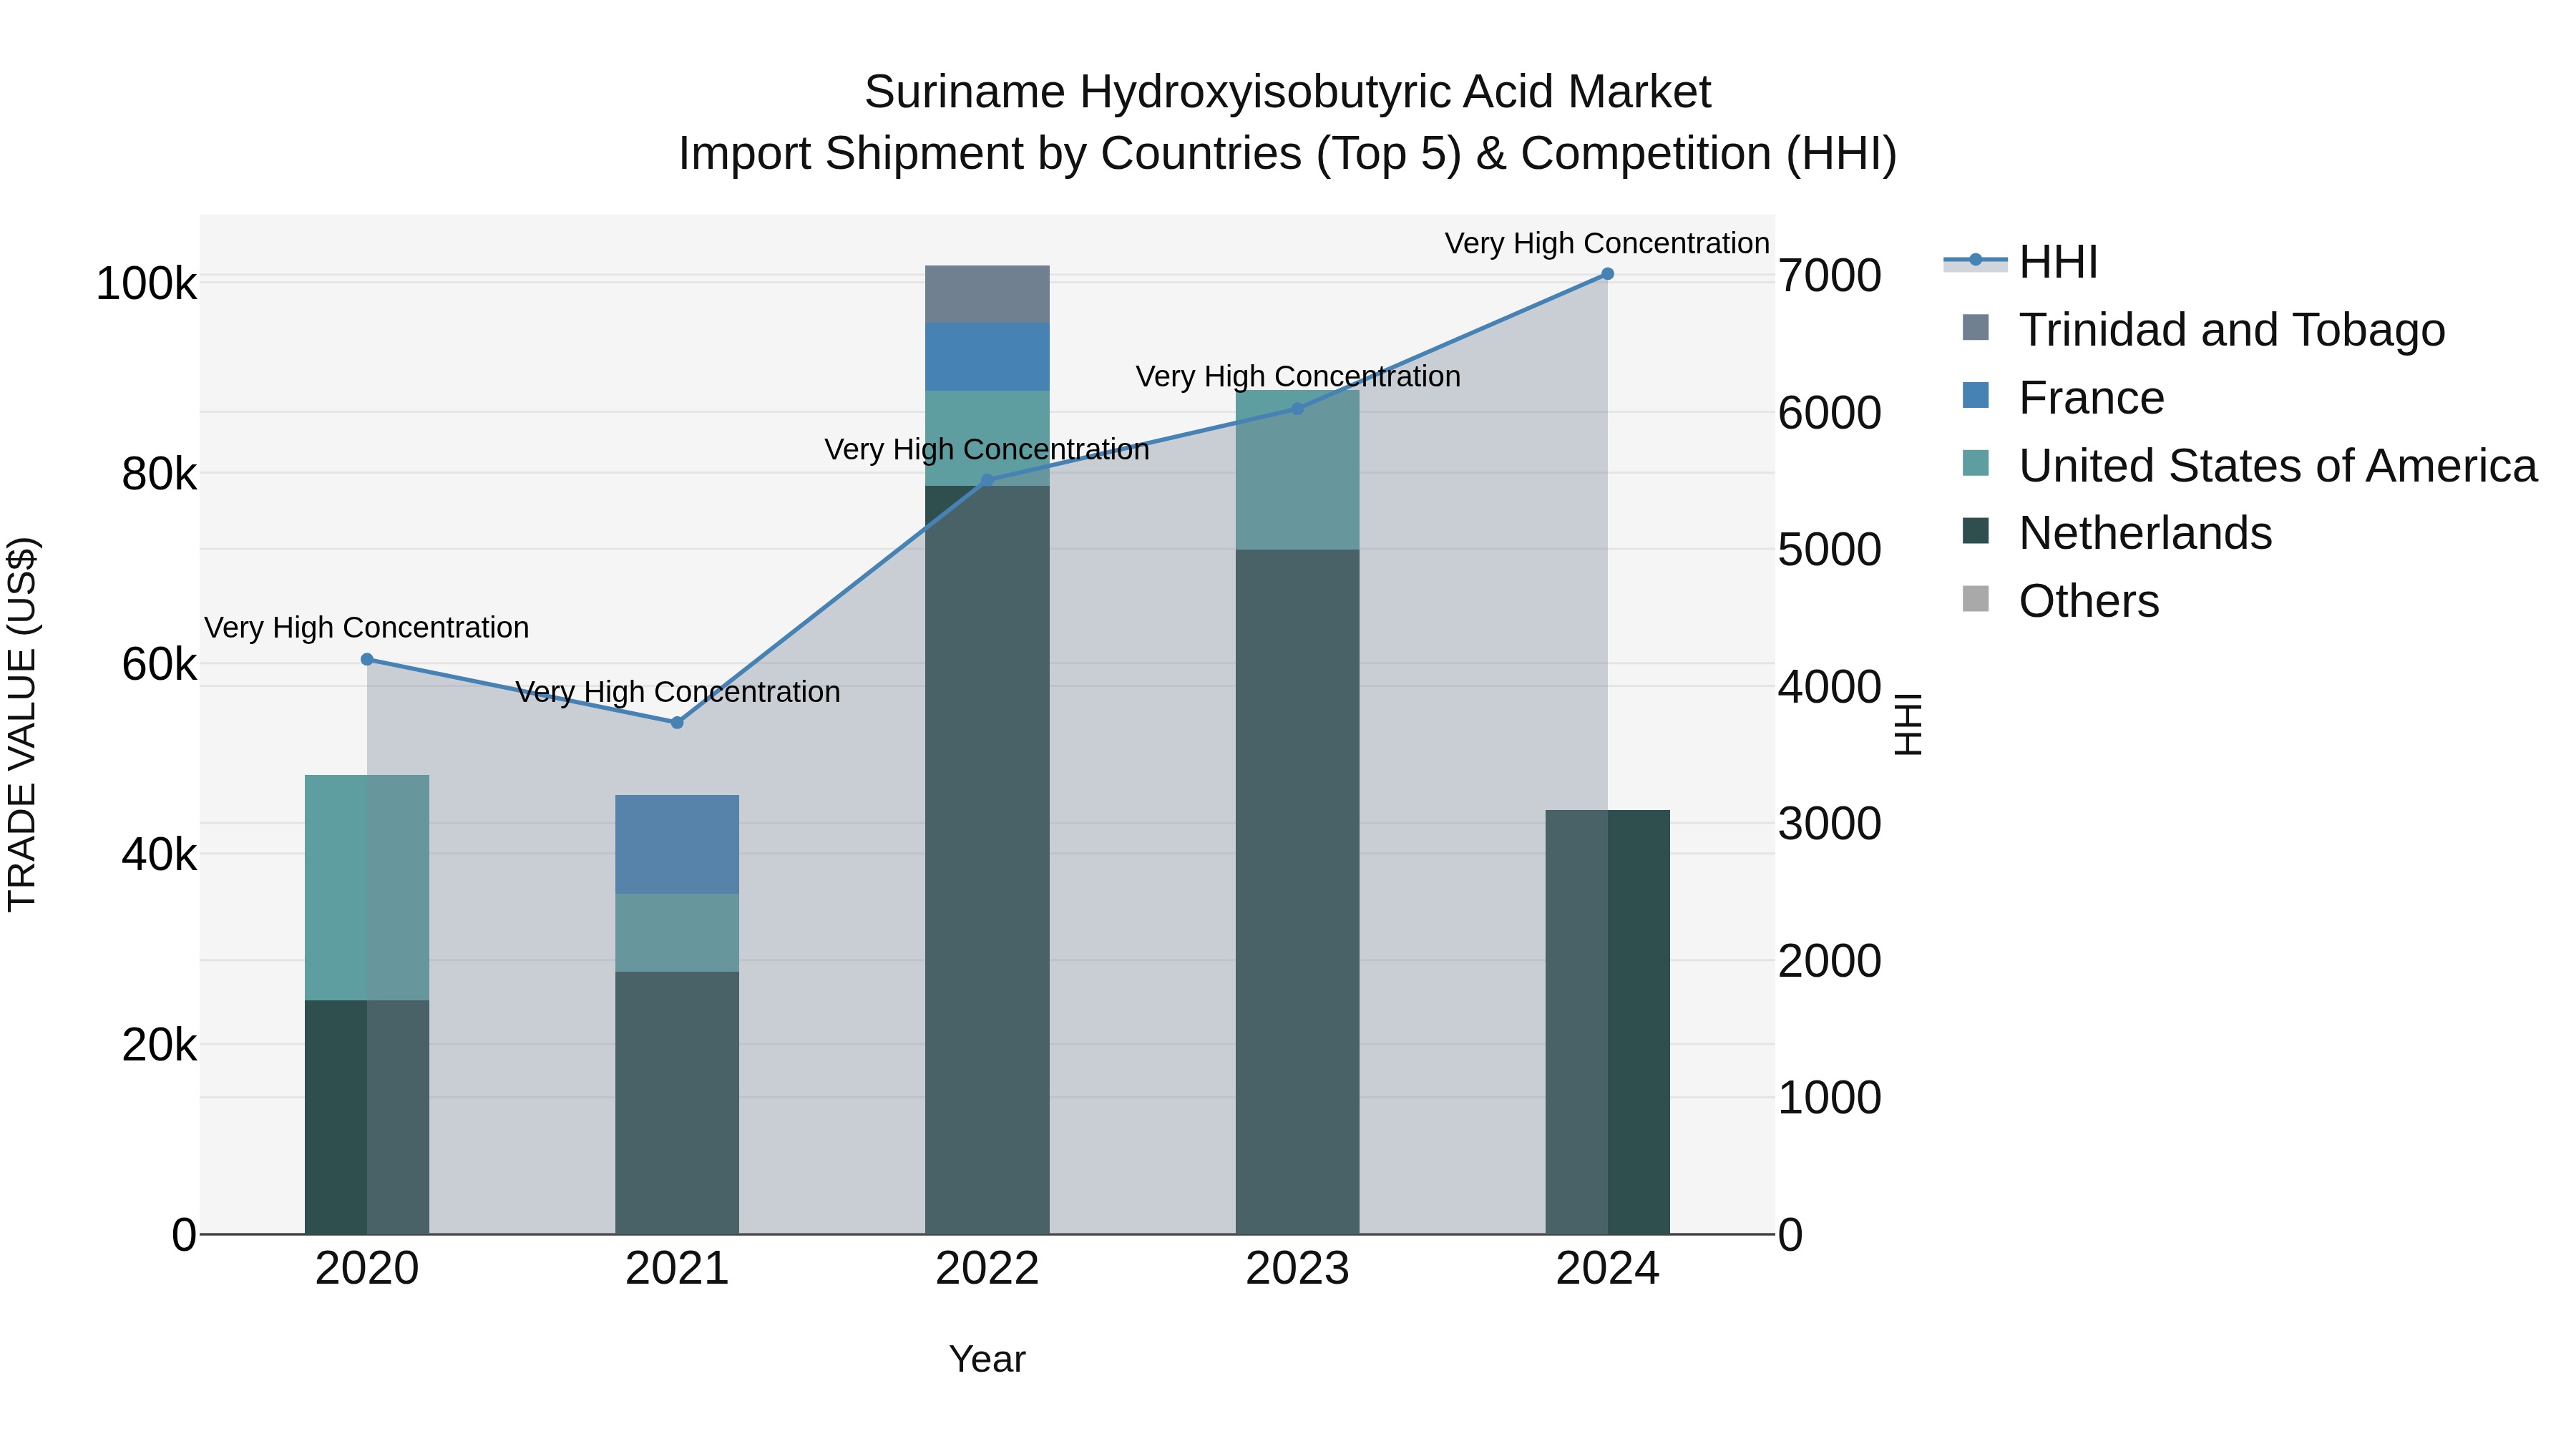The height and width of the screenshot is (1449, 2576).
Task: Click the 2022 HHI data point
Action: [987, 480]
